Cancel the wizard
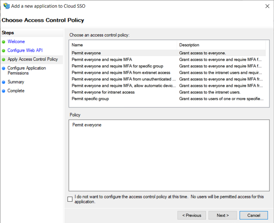274x223 pixels. point(254,215)
